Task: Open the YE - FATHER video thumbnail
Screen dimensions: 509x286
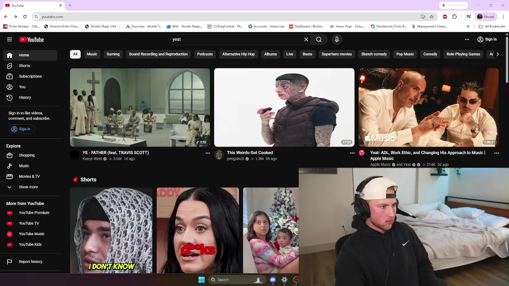Action: pos(140,108)
